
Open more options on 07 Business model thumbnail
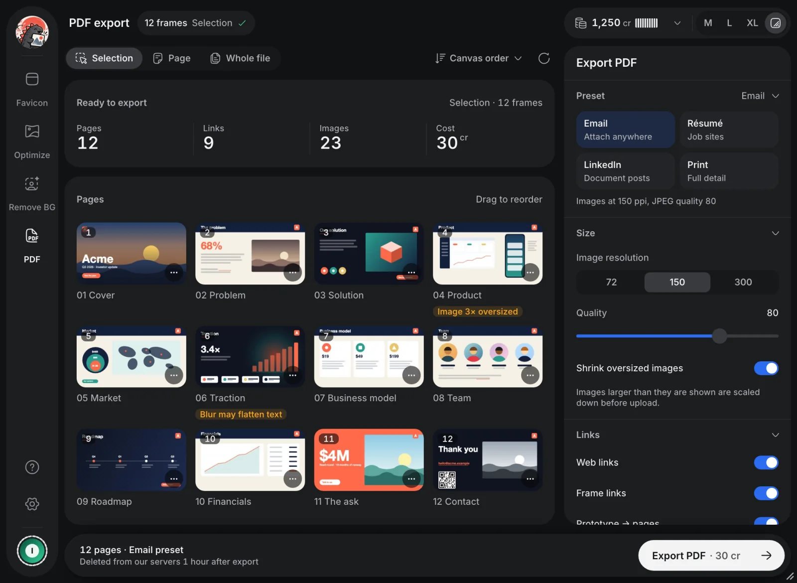pyautogui.click(x=411, y=375)
